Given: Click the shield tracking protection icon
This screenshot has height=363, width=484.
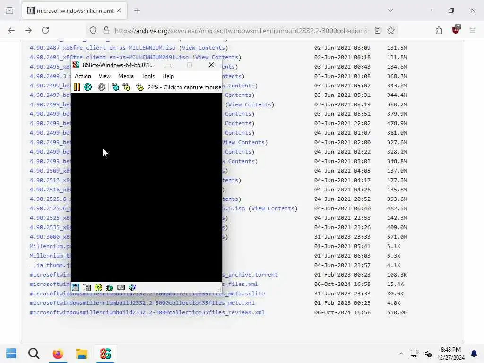Looking at the screenshot, I should coord(93,30).
